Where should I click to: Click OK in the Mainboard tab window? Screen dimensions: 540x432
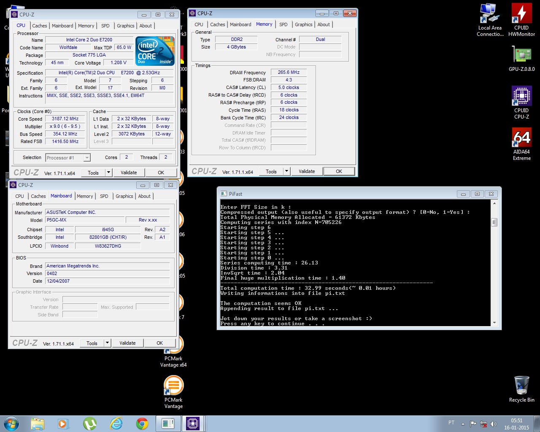(159, 343)
